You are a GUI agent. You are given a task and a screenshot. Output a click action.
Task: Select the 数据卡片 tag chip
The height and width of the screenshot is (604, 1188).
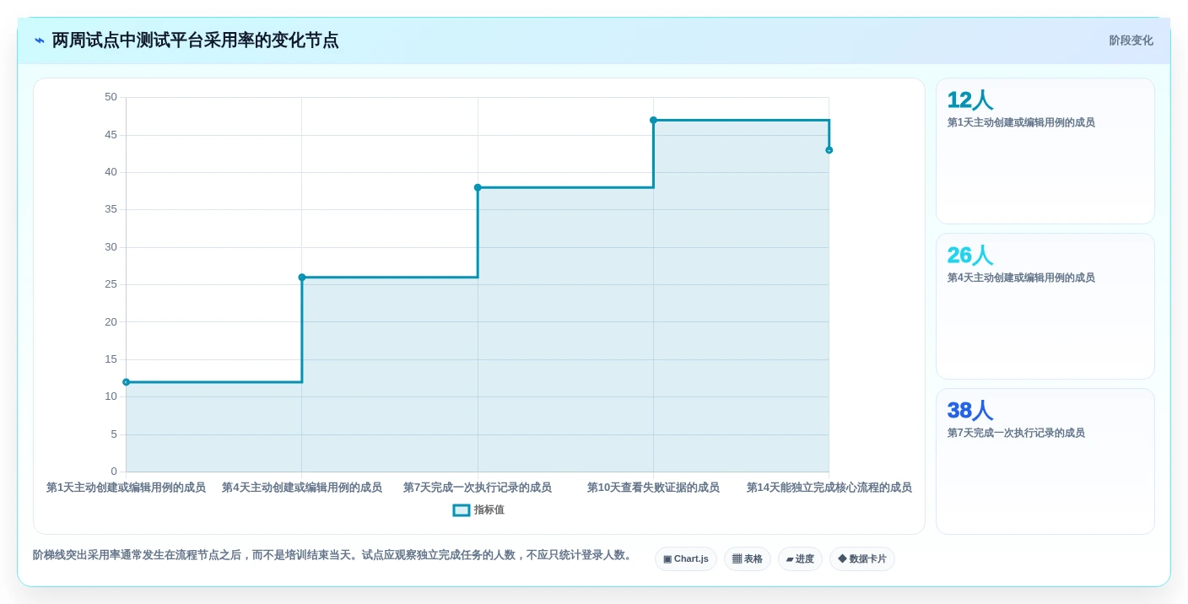862,558
